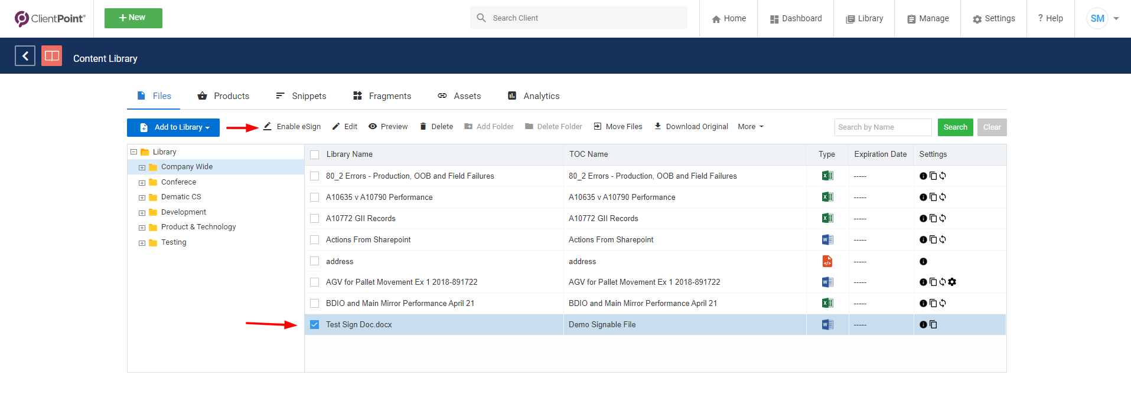Click the back arrow in Content Library header
Viewport: 1131px width, 408px height.
[25, 56]
